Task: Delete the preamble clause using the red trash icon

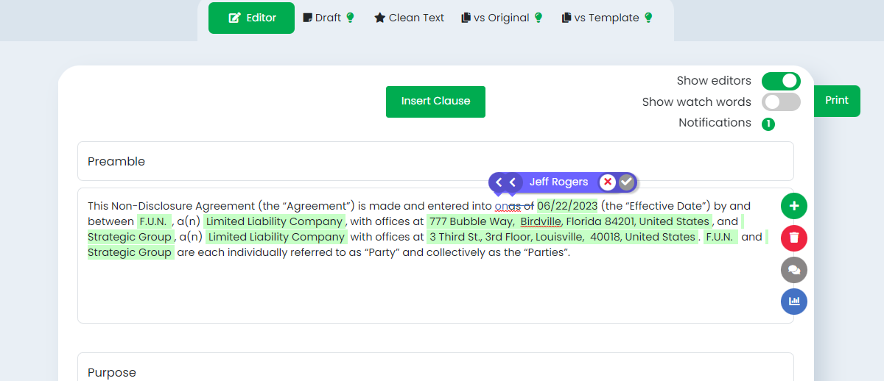Action: (x=794, y=238)
